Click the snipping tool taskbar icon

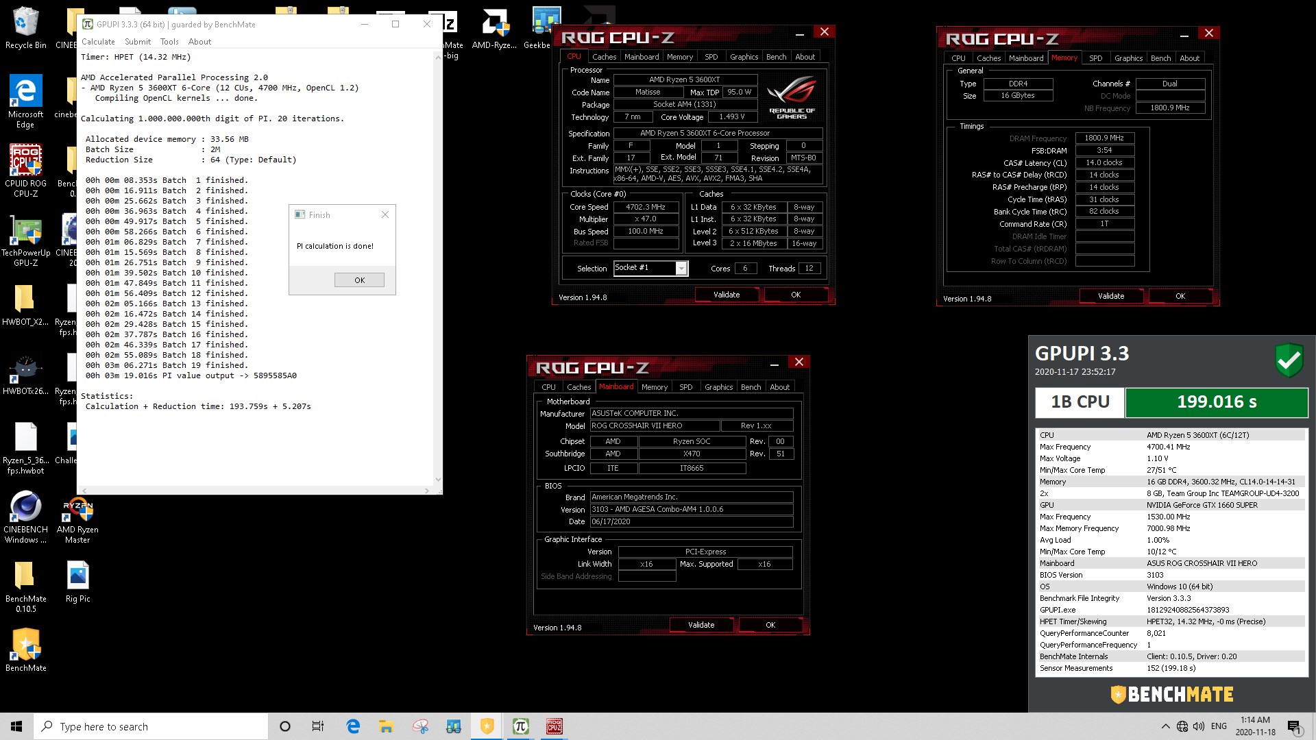click(x=419, y=726)
